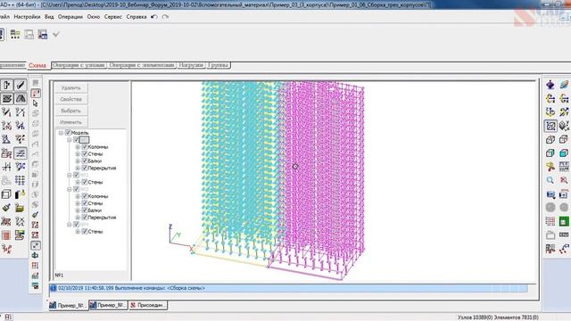Uncheck Колонны checkbox directly under Модель
Image resolution: width=571 pixels, height=321 pixels.
pos(85,147)
